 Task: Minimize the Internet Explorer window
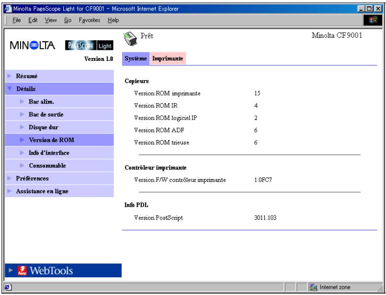(361, 9)
